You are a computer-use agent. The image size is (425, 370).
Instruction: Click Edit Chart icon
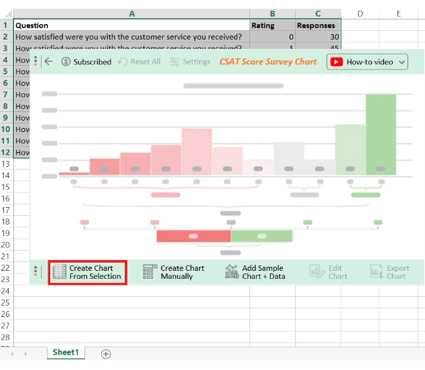pos(316,271)
